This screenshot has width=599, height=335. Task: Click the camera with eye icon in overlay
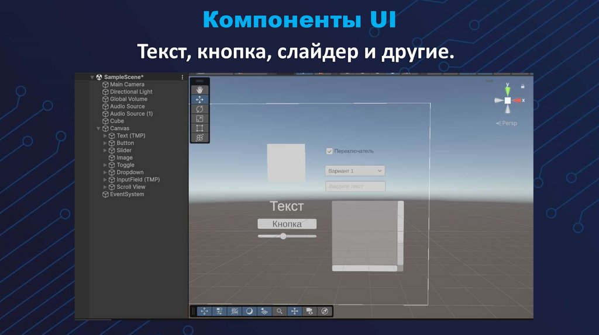tap(309, 312)
